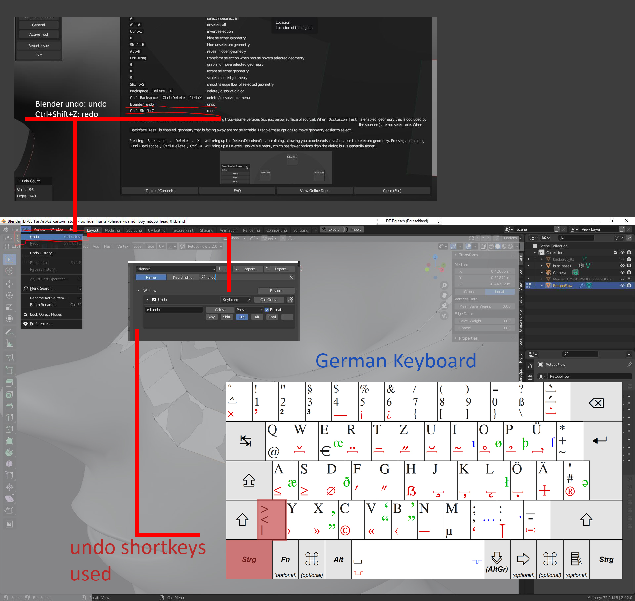This screenshot has height=601, width=635.
Task: Click the Mean Bevel Weight field
Action: tap(485, 306)
